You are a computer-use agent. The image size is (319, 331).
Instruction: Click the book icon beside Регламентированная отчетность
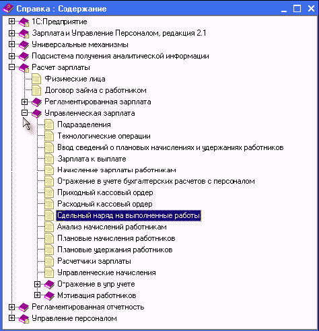click(x=24, y=307)
